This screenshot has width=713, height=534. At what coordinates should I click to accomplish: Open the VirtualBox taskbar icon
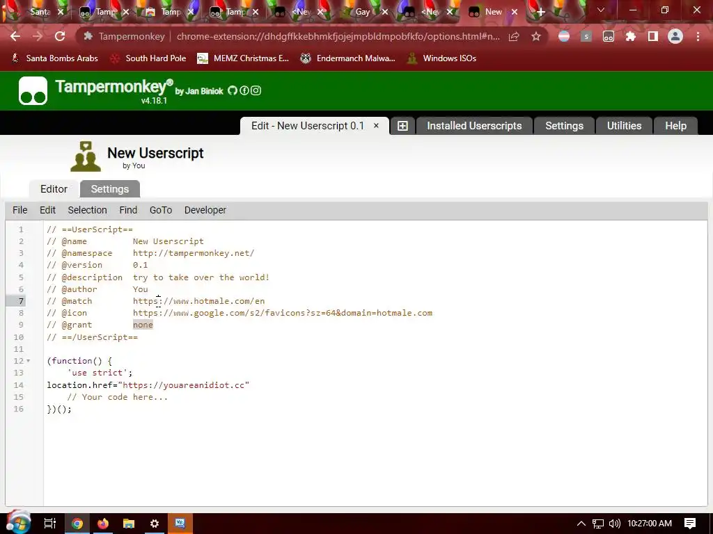(x=180, y=523)
